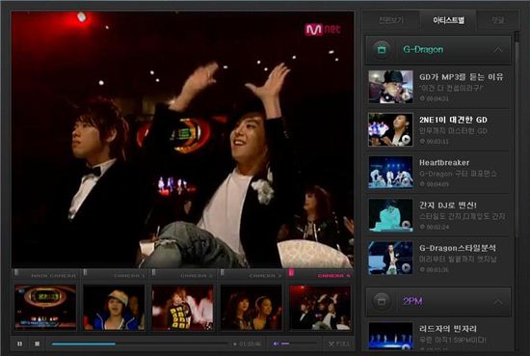Viewport: 530px width, 356px height.
Task: Open fullscreen with the FULL icon
Action: coord(339,343)
